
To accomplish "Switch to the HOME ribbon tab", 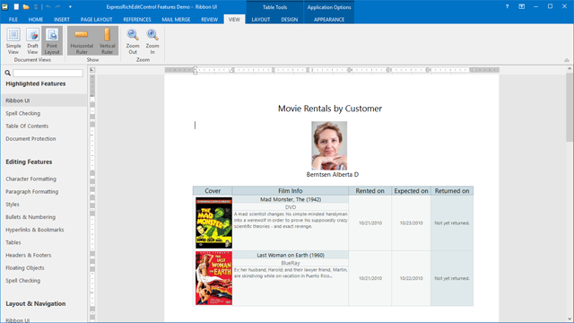I will (36, 20).
